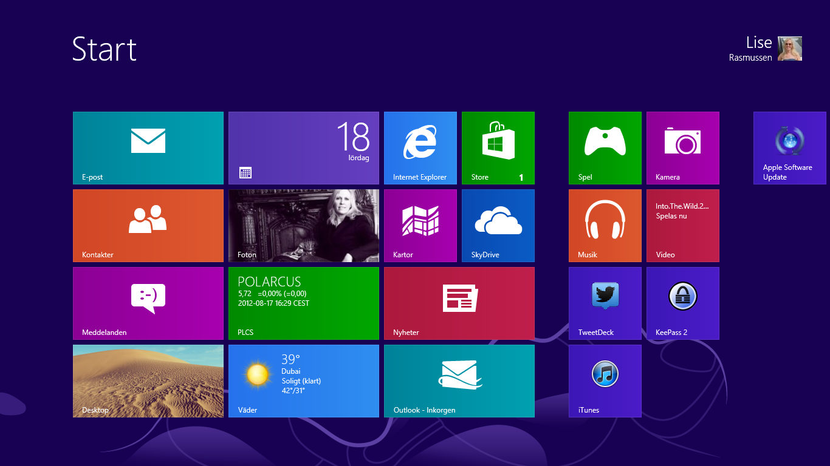
Task: Open the calendar tile showing 18 lördag
Action: click(x=304, y=148)
